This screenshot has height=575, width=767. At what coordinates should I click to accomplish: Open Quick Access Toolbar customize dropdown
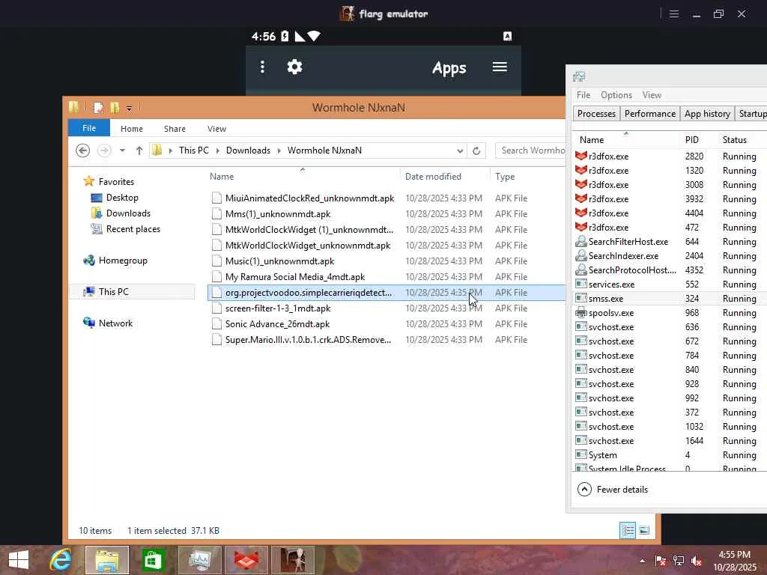pyautogui.click(x=129, y=108)
